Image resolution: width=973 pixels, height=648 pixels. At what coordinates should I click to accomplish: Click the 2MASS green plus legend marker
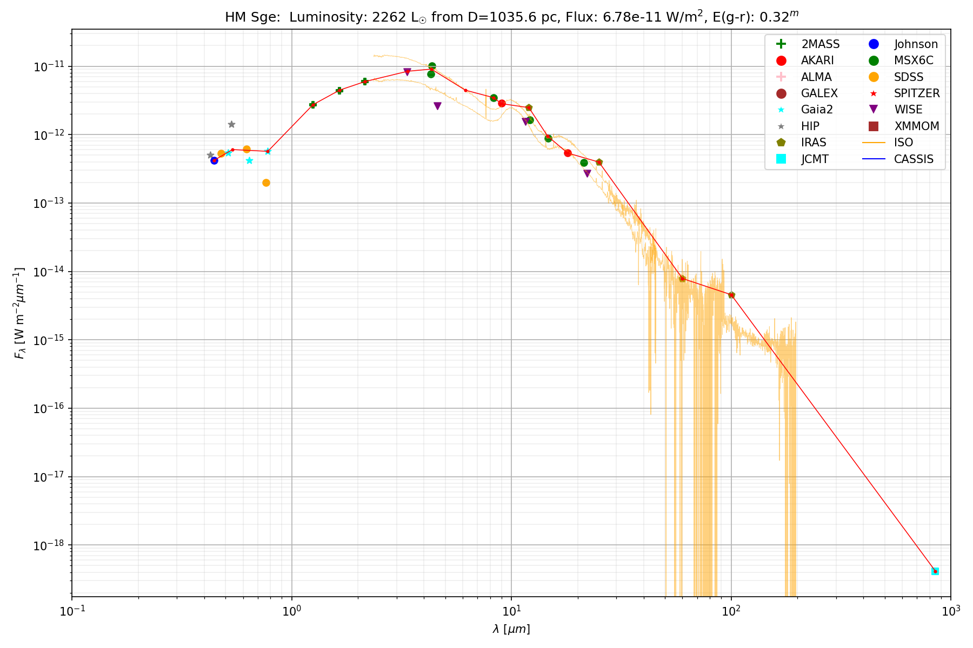(781, 44)
